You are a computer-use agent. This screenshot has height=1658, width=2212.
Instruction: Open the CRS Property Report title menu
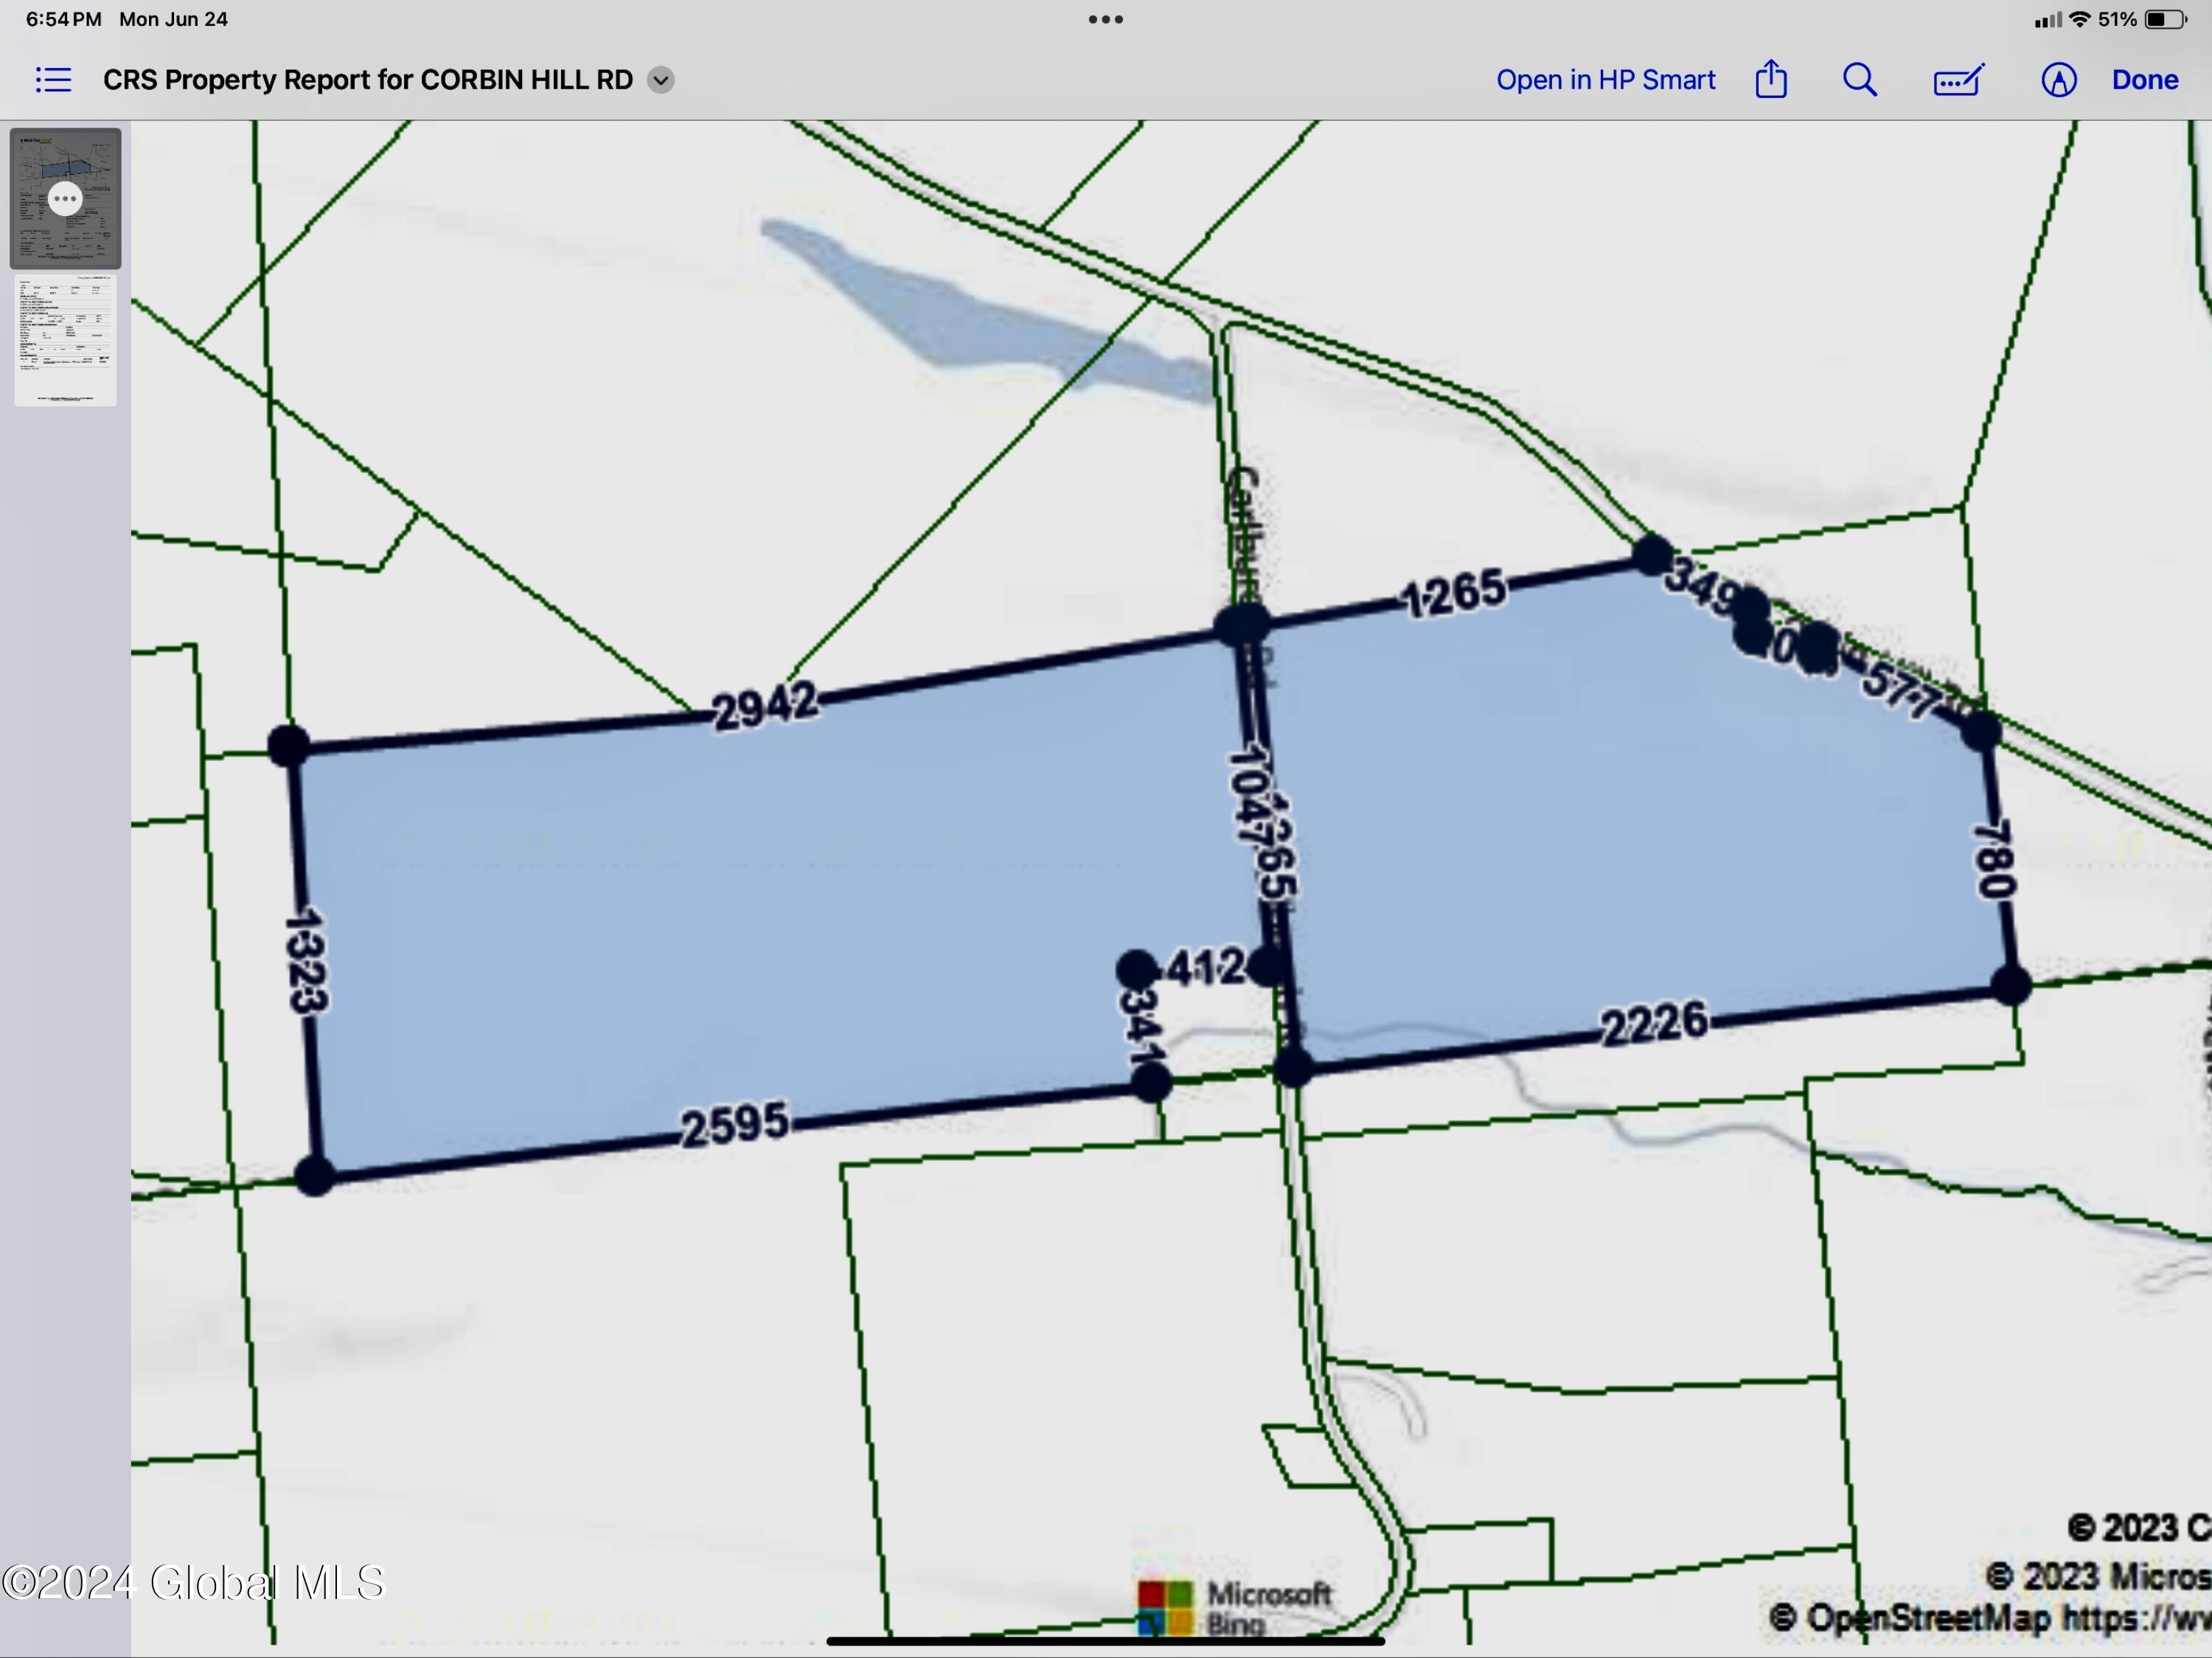(x=367, y=80)
